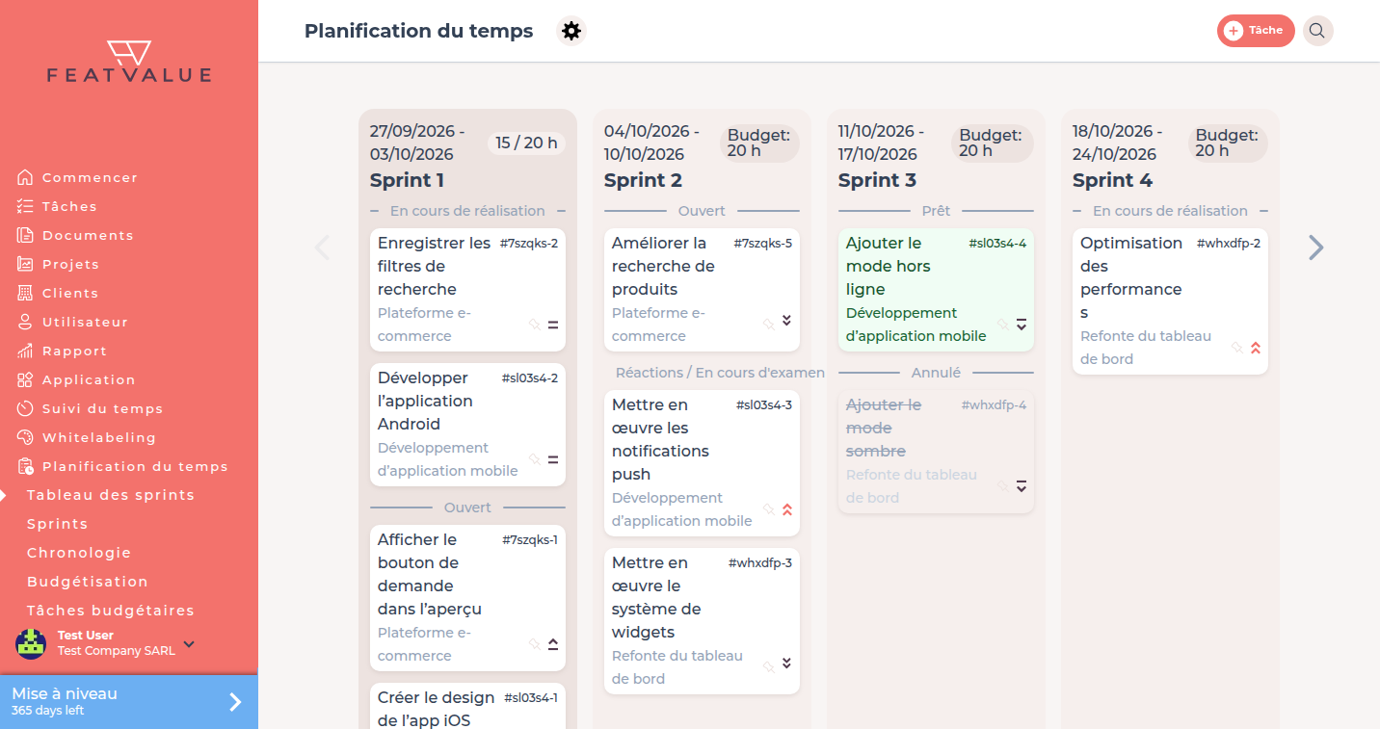1380x729 pixels.
Task: Open Tâches in the sidebar
Action: (69, 206)
